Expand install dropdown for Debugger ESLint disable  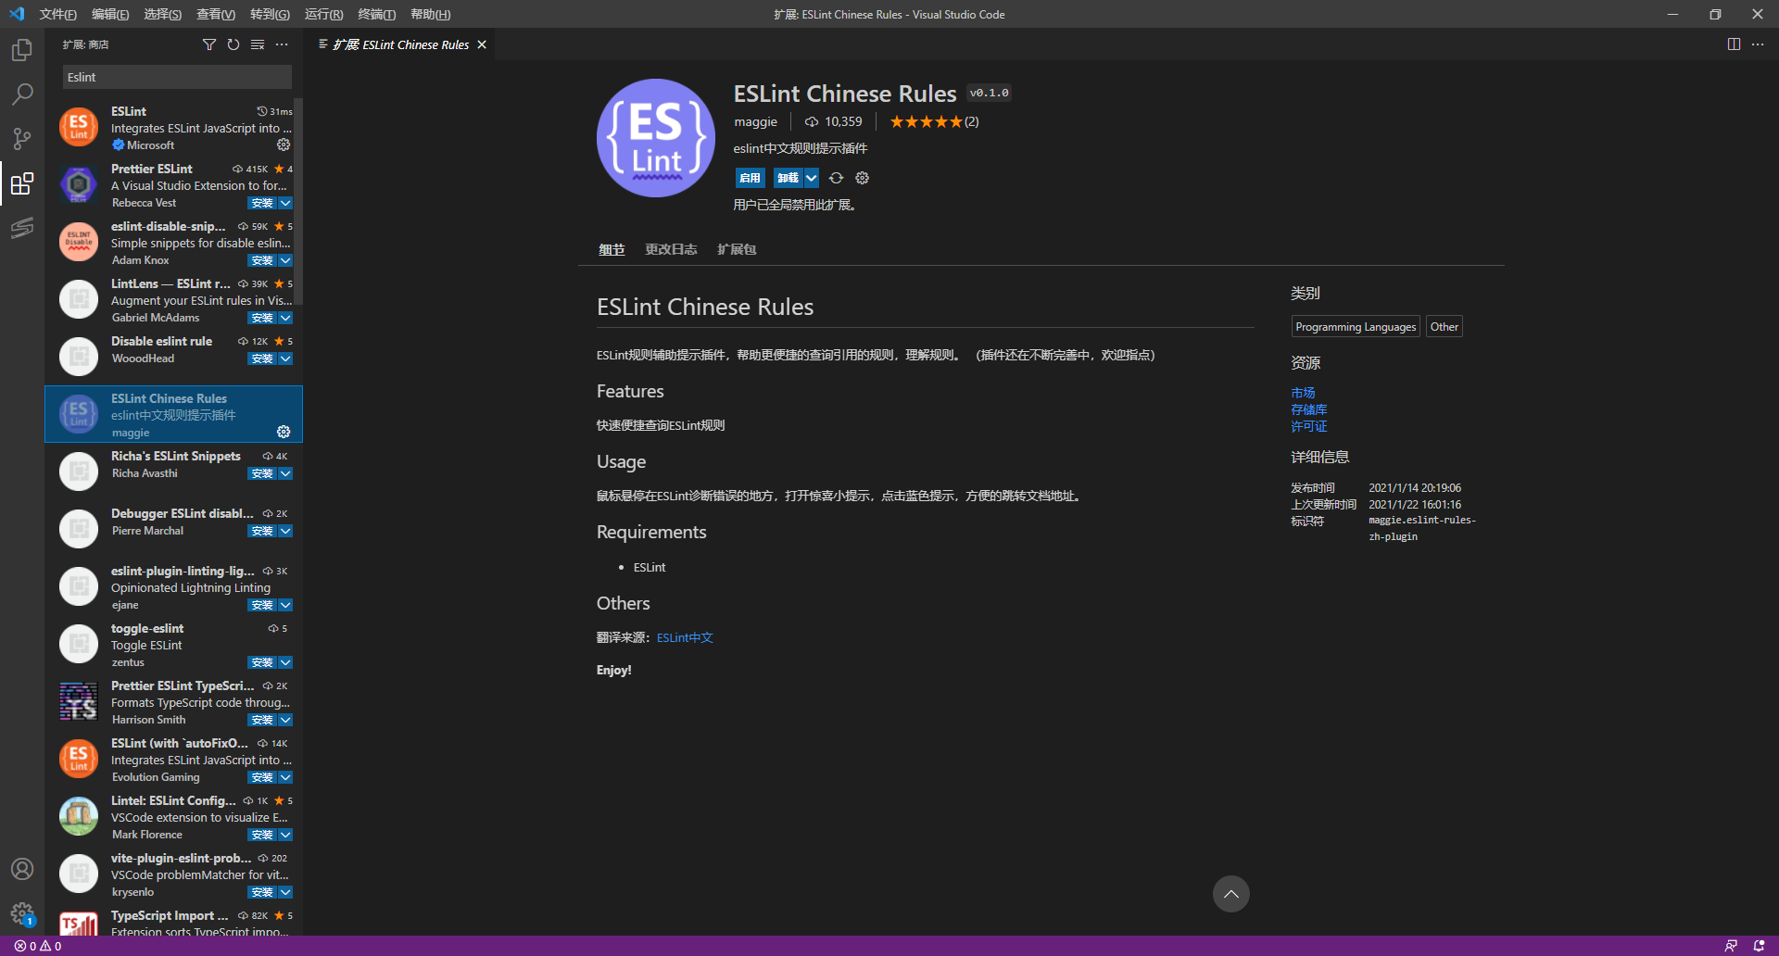coord(285,531)
